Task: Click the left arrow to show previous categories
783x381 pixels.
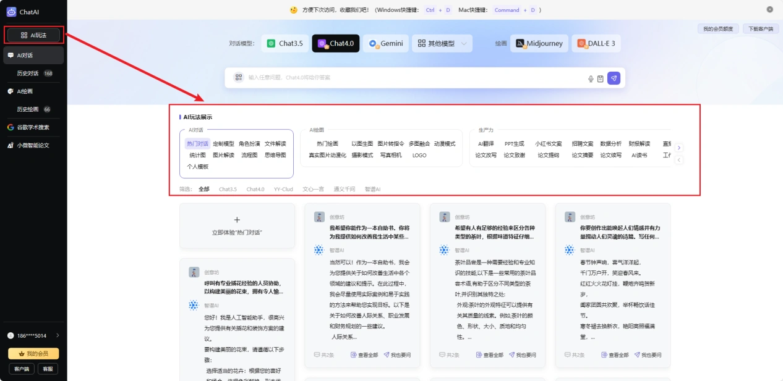Action: point(679,160)
